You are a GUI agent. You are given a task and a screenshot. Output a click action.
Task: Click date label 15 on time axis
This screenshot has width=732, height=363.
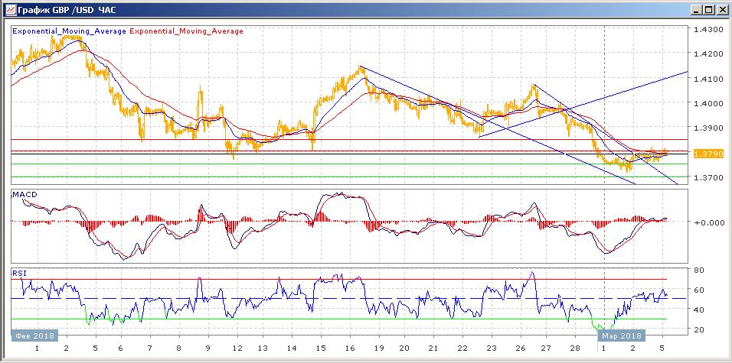[x=320, y=348]
